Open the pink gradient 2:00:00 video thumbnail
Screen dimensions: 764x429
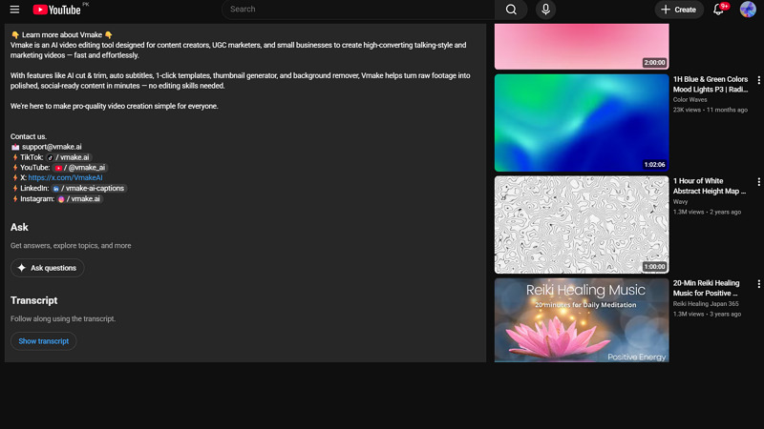pyautogui.click(x=582, y=47)
